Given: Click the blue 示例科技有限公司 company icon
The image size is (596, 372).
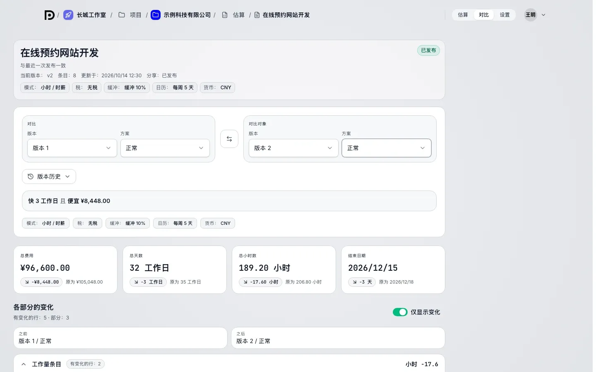Looking at the screenshot, I should click(156, 15).
